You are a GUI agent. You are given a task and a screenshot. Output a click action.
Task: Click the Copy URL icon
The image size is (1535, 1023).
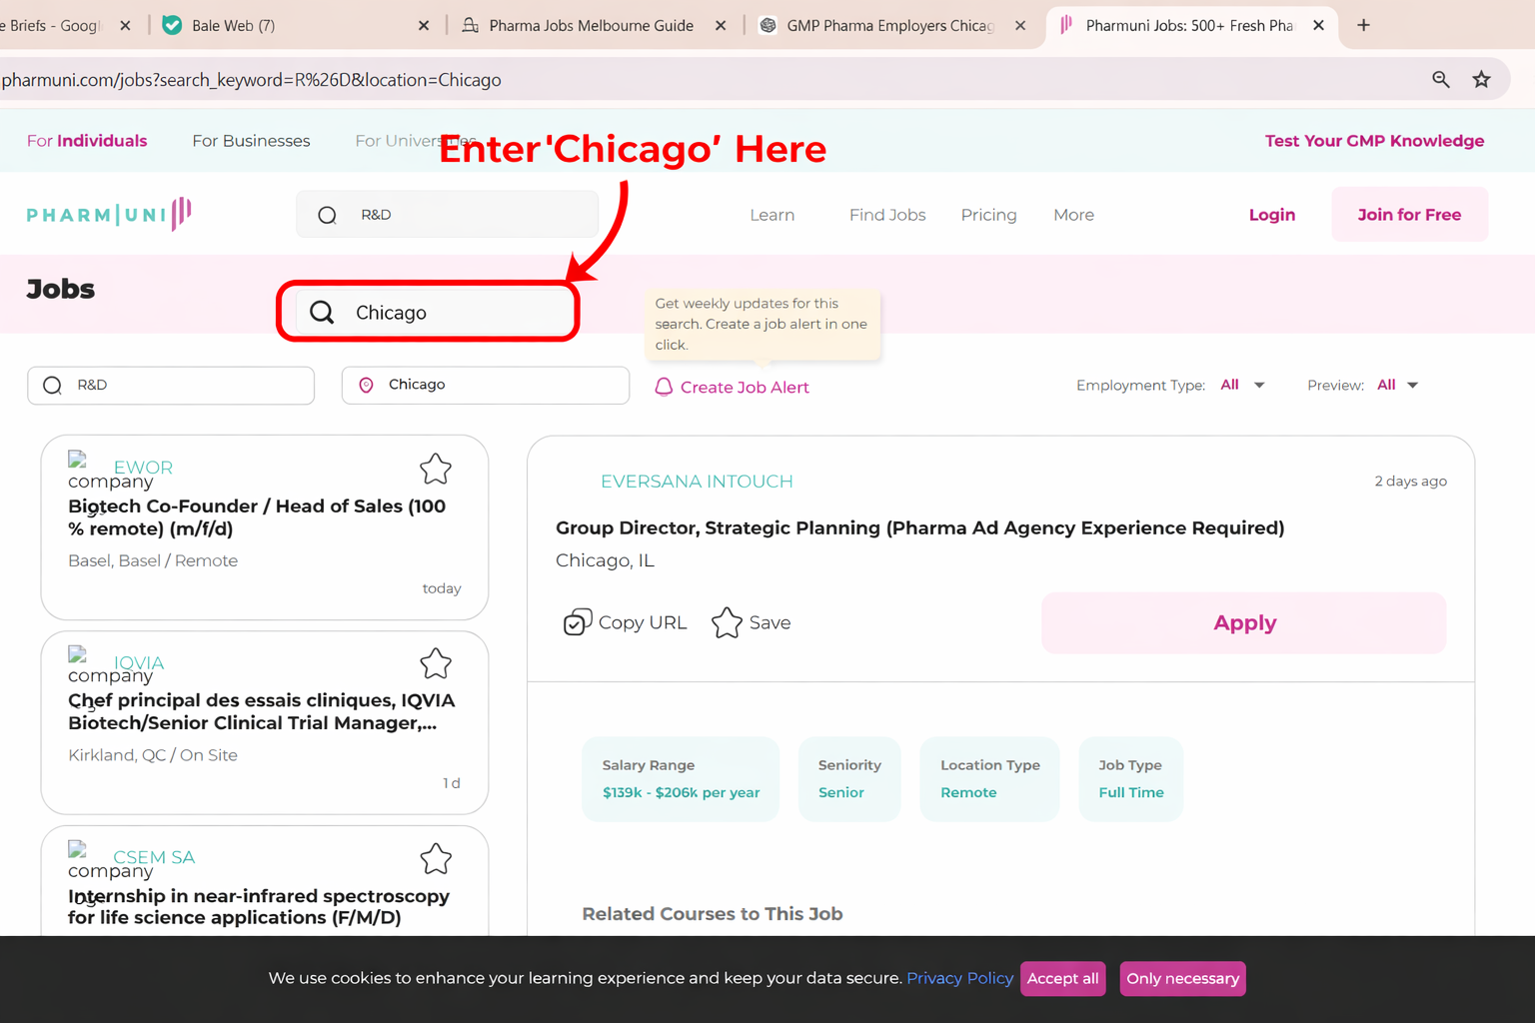(578, 622)
